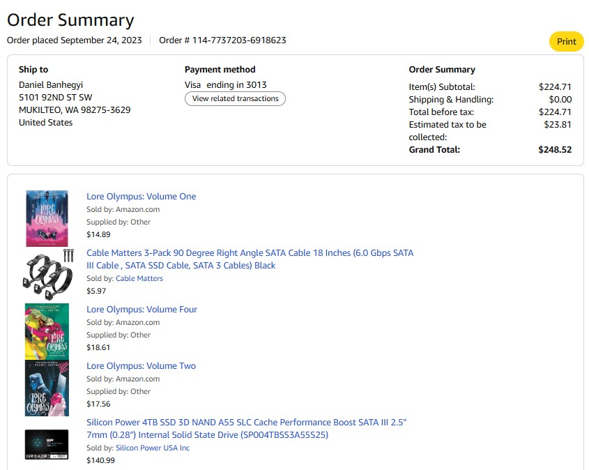Click the Lore Olympus Volume Two cover thumbnail
Screen dimensions: 589x470
(47, 388)
